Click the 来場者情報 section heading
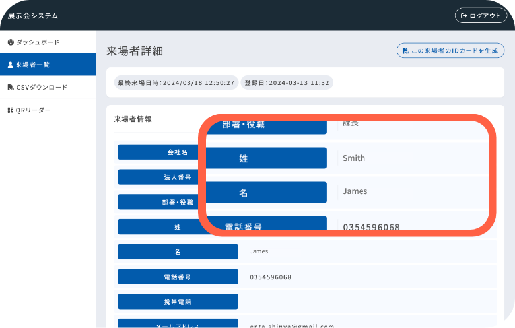Image resolution: width=515 pixels, height=328 pixels. pos(133,119)
